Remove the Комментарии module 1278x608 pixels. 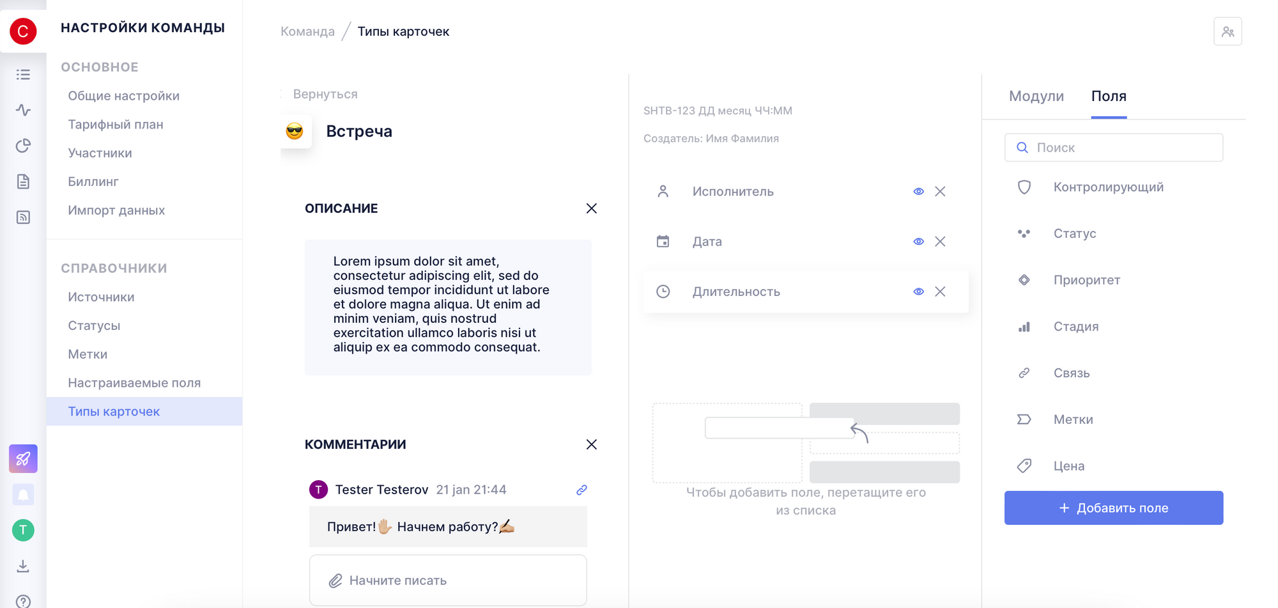tap(591, 444)
